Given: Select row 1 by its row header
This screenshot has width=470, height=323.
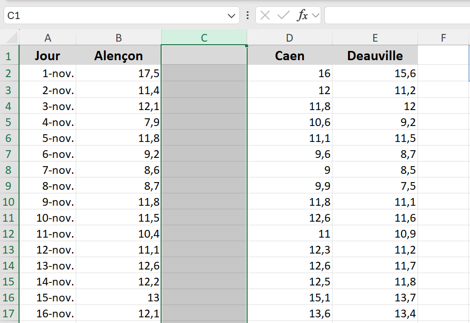Looking at the screenshot, I should [9, 56].
